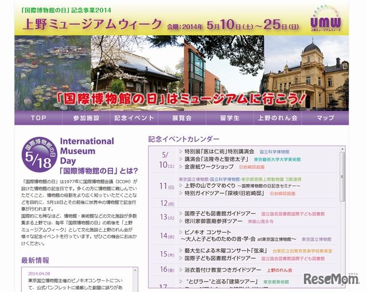The image size is (367, 292).
Task: Click 東叡山寛永寺 venue label
Action: [261, 221]
